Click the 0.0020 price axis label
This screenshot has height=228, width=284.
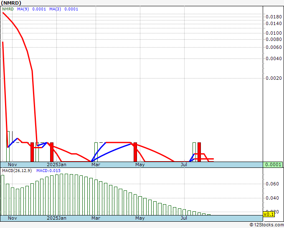pyautogui.click(x=273, y=78)
